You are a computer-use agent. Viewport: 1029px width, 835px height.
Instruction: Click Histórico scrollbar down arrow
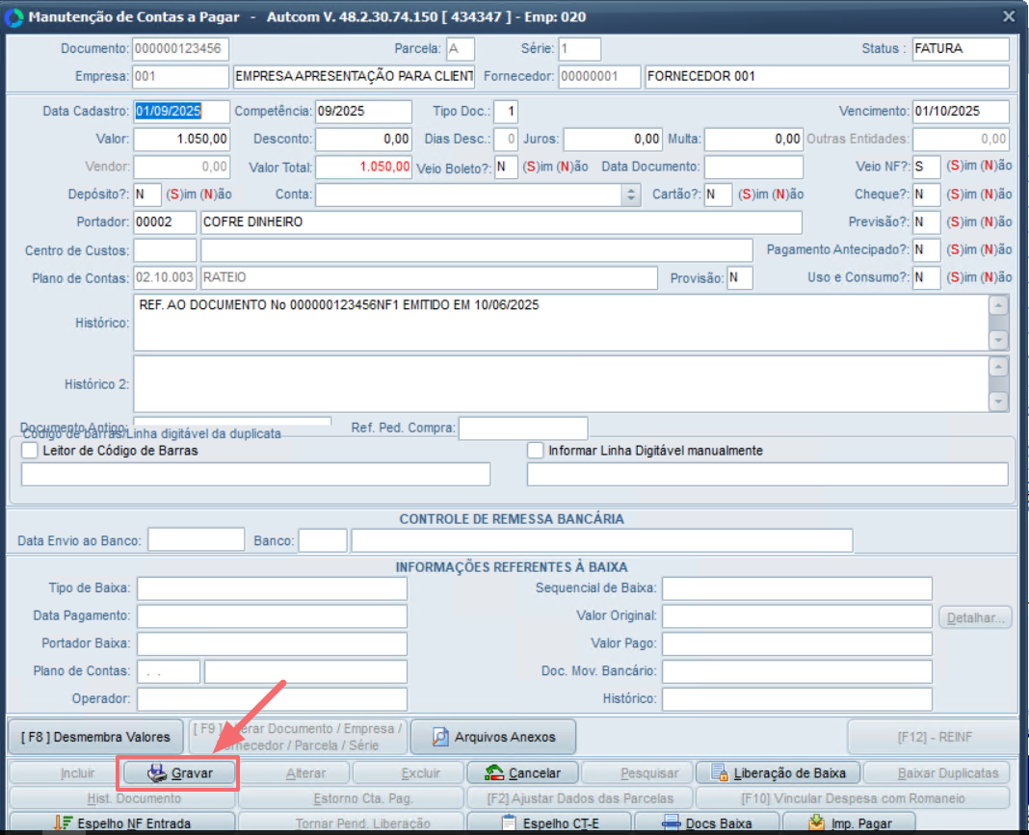998,340
